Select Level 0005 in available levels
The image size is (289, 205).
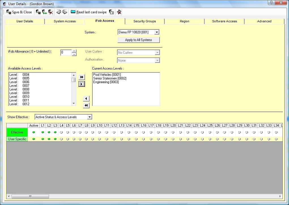click(x=40, y=78)
